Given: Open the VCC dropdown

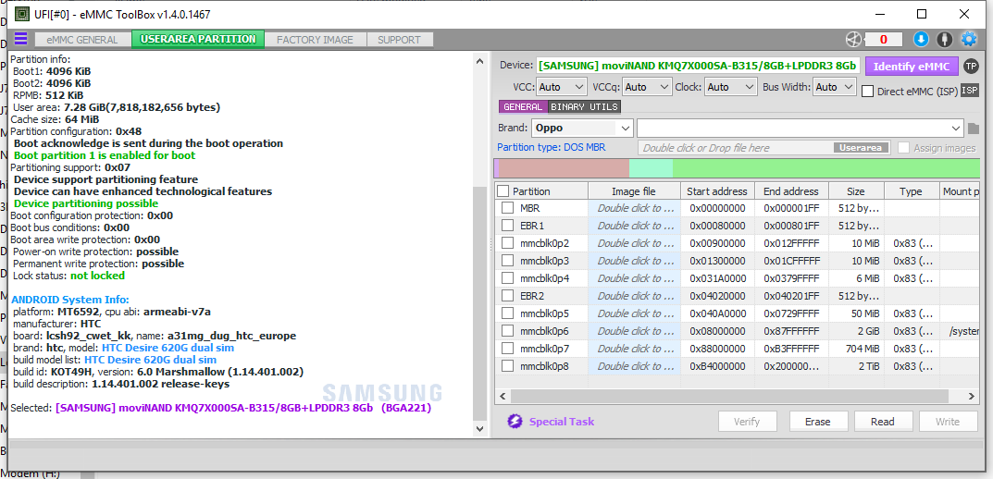Looking at the screenshot, I should (562, 87).
